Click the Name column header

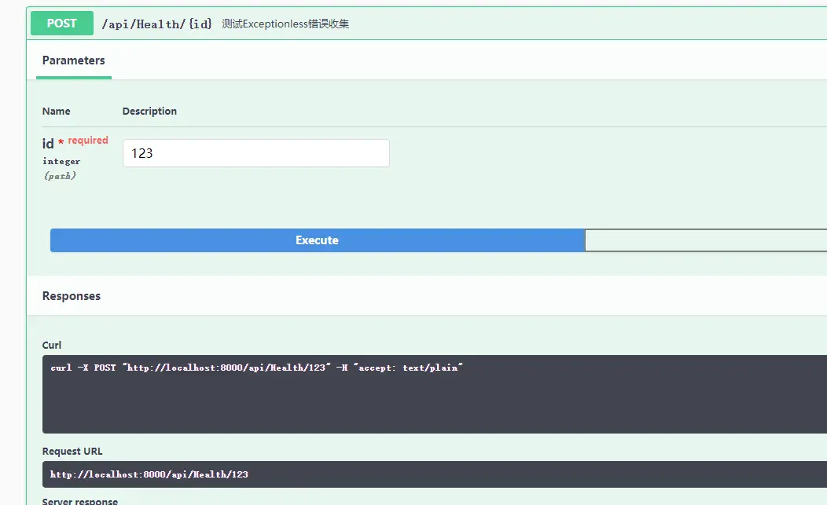(x=56, y=112)
